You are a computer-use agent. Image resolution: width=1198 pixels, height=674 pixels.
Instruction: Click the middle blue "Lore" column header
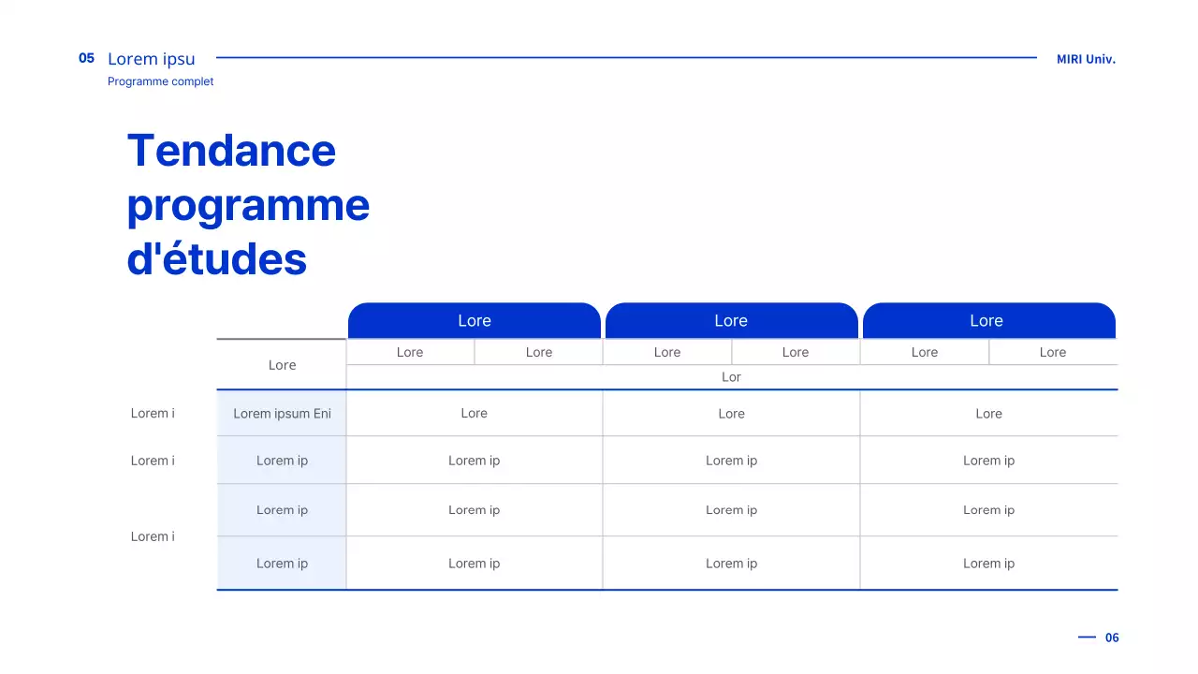point(731,321)
